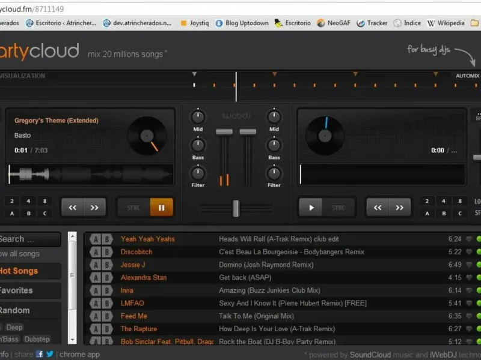Set left deck loop length 2
This screenshot has height=360, width=481.
pos(12,201)
